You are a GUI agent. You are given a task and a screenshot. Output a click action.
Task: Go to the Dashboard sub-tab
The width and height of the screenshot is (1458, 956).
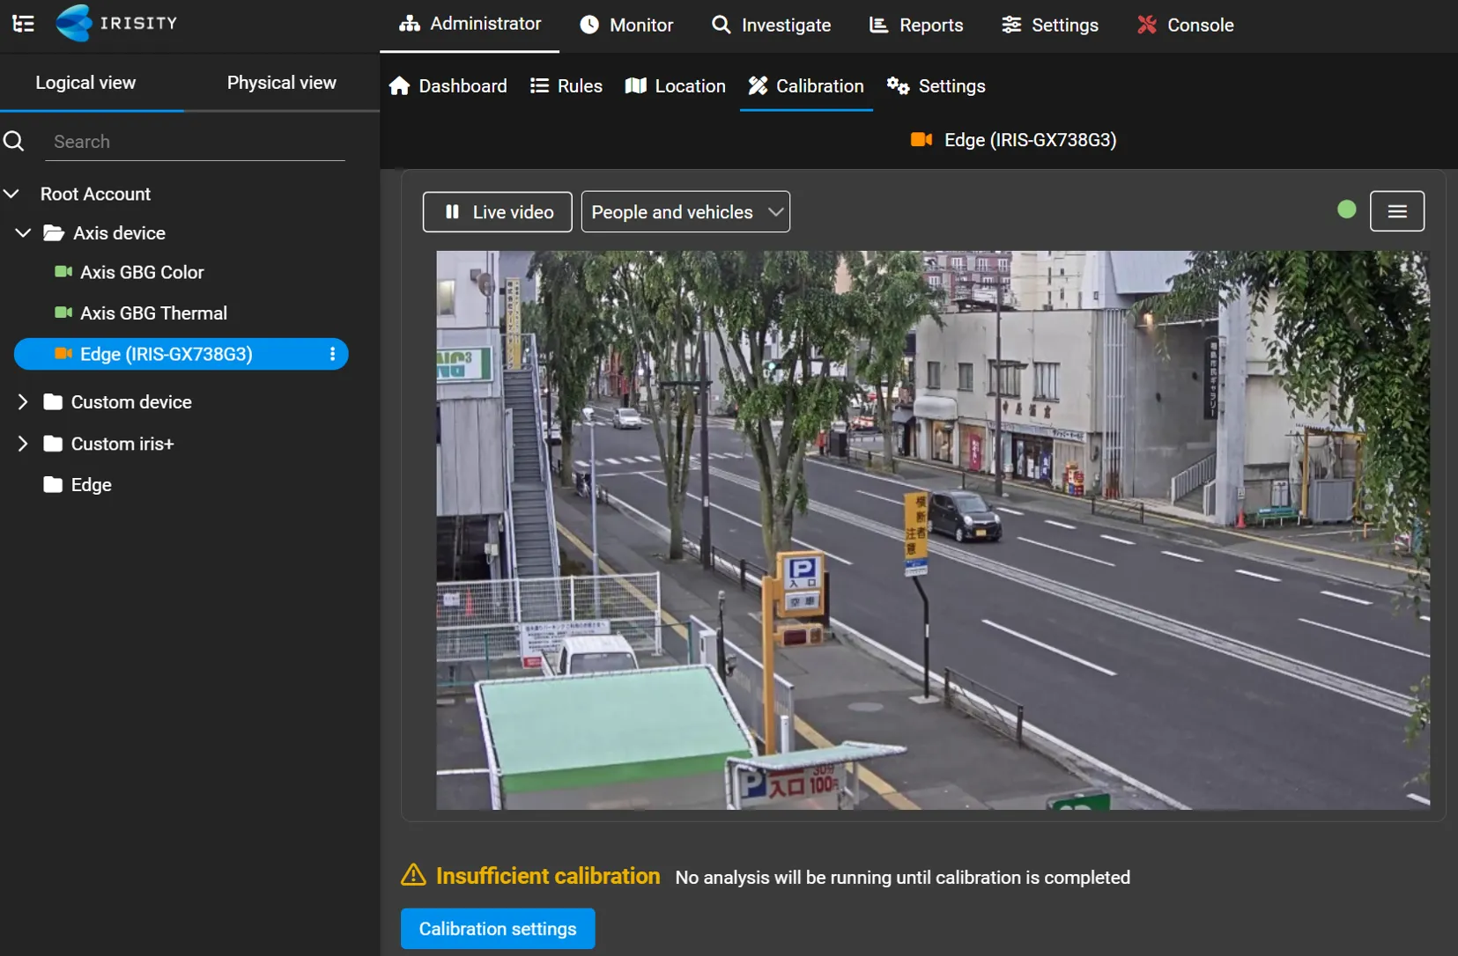[448, 86]
